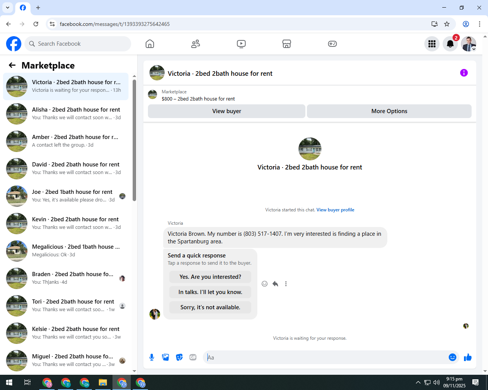488x390 pixels.
Task: Click the listing thumbnail in chat header
Action: [x=157, y=73]
